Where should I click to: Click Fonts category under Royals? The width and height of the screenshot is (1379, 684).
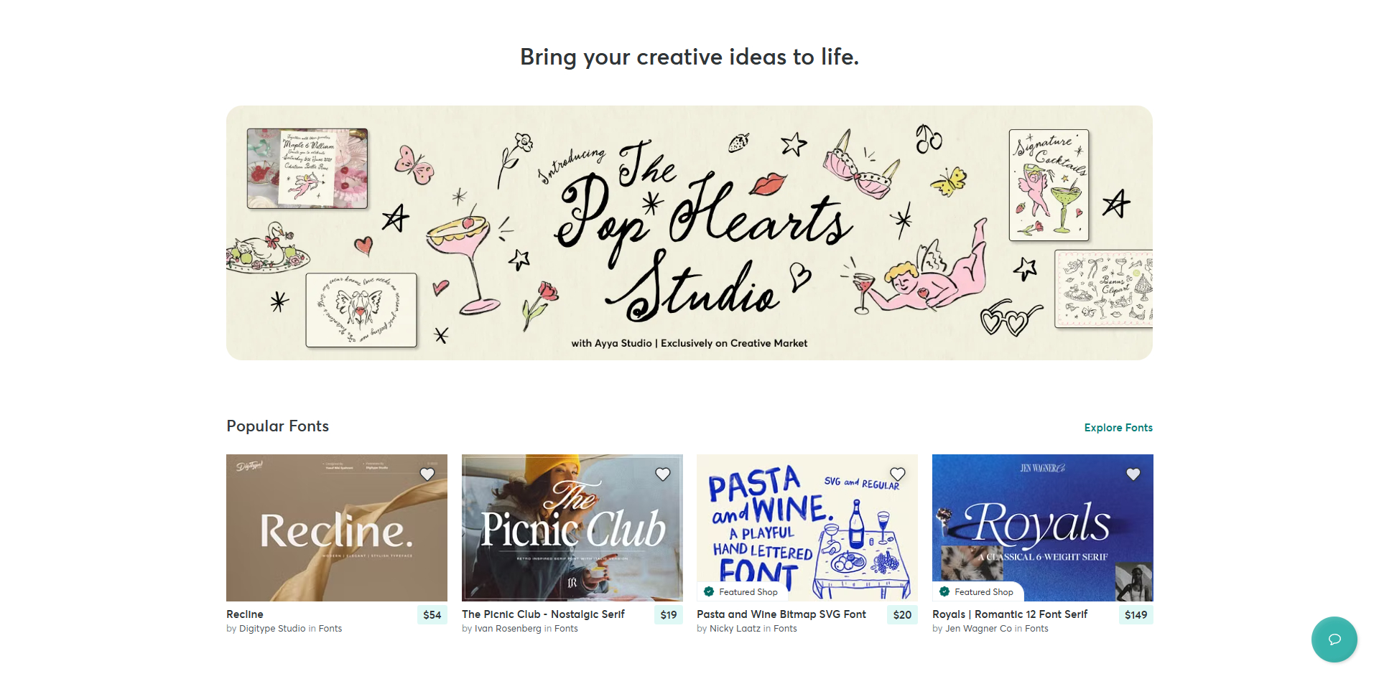[x=1036, y=629]
